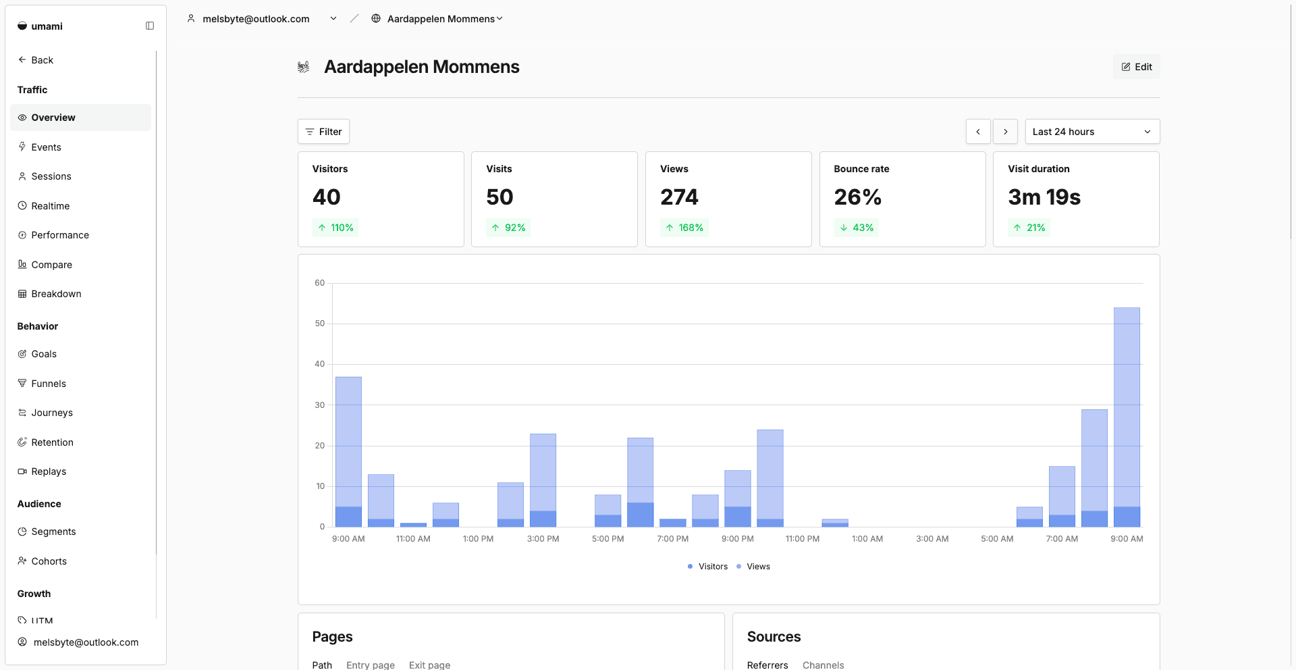Click the Bounce rate metric card
The image size is (1296, 670).
902,199
